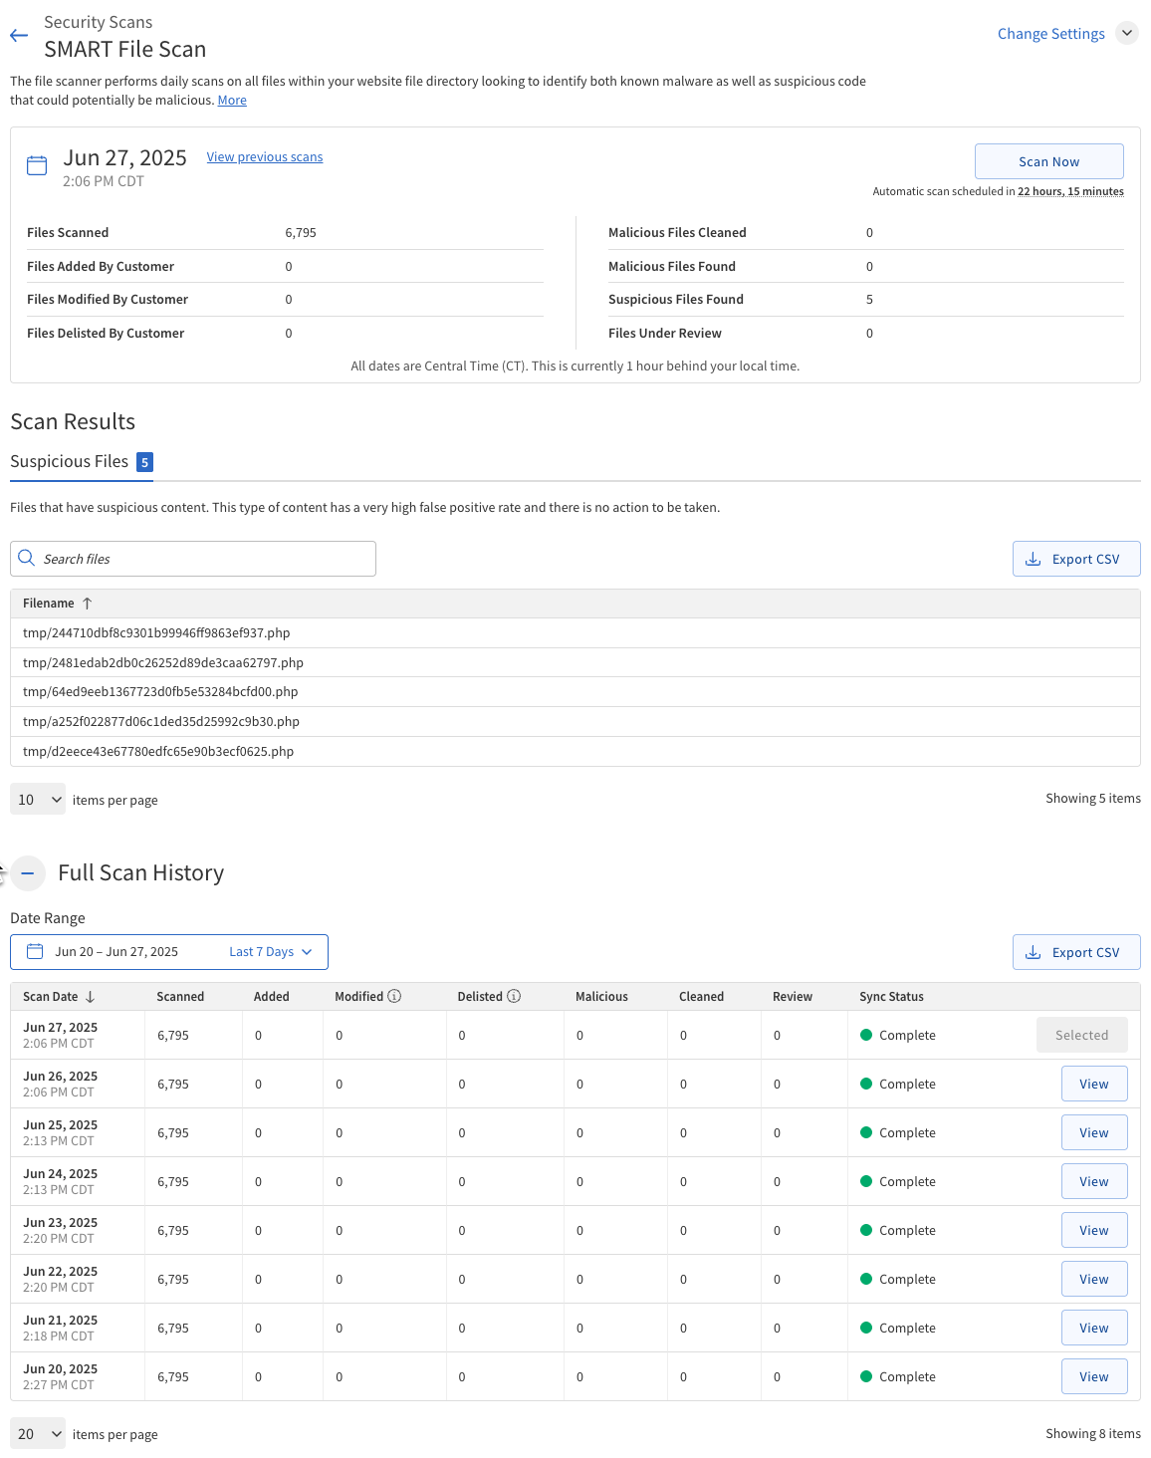The height and width of the screenshot is (1458, 1151).
Task: Select file tmp/64ed9eeb1367723d0fb5e53284bcfd00.php
Action: (575, 692)
